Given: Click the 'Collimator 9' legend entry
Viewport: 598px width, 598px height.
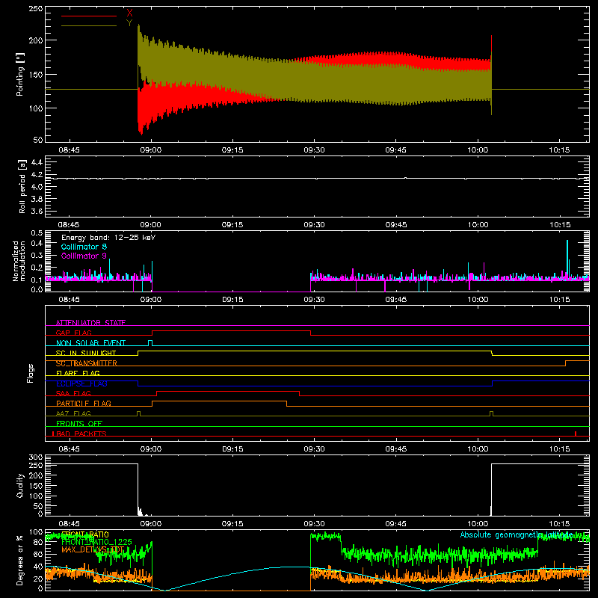Looking at the screenshot, I should coord(84,256).
